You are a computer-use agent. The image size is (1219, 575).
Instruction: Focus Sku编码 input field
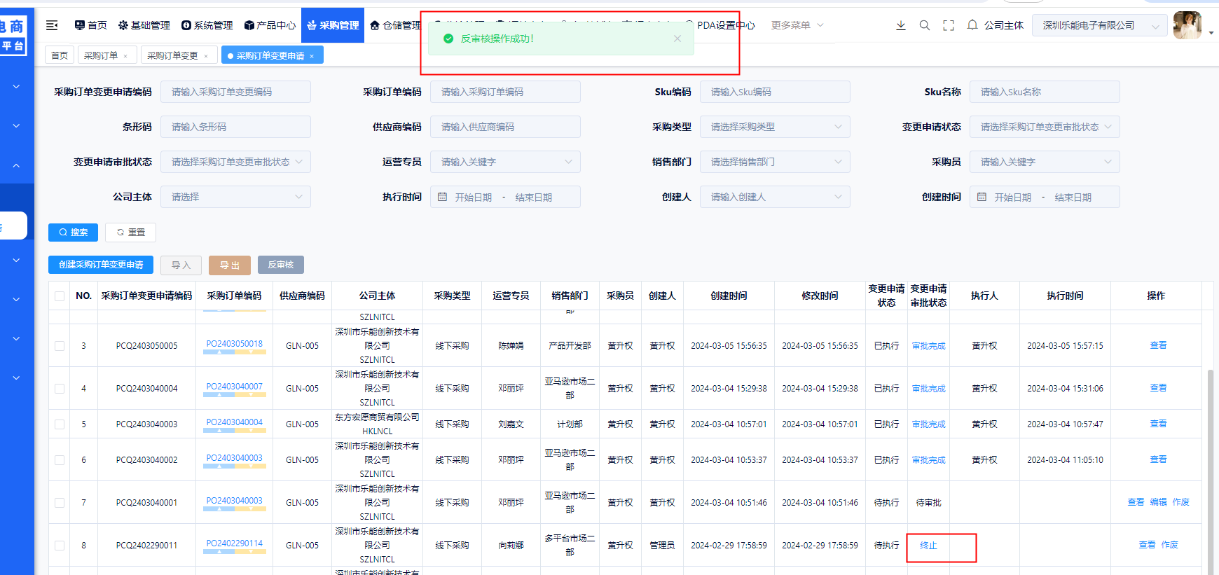coord(775,92)
